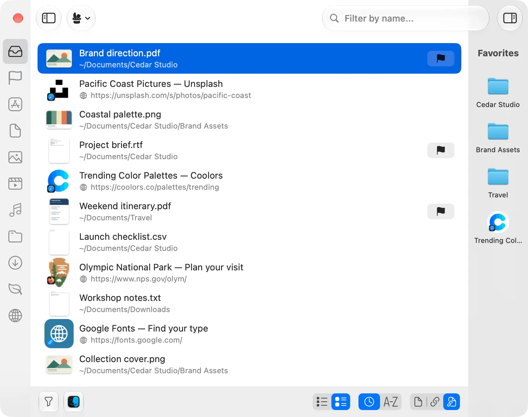
Task: Select Launch checklist.csv row
Action: [249, 242]
